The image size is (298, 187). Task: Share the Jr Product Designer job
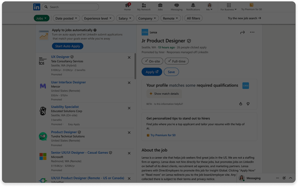pyautogui.click(x=242, y=32)
